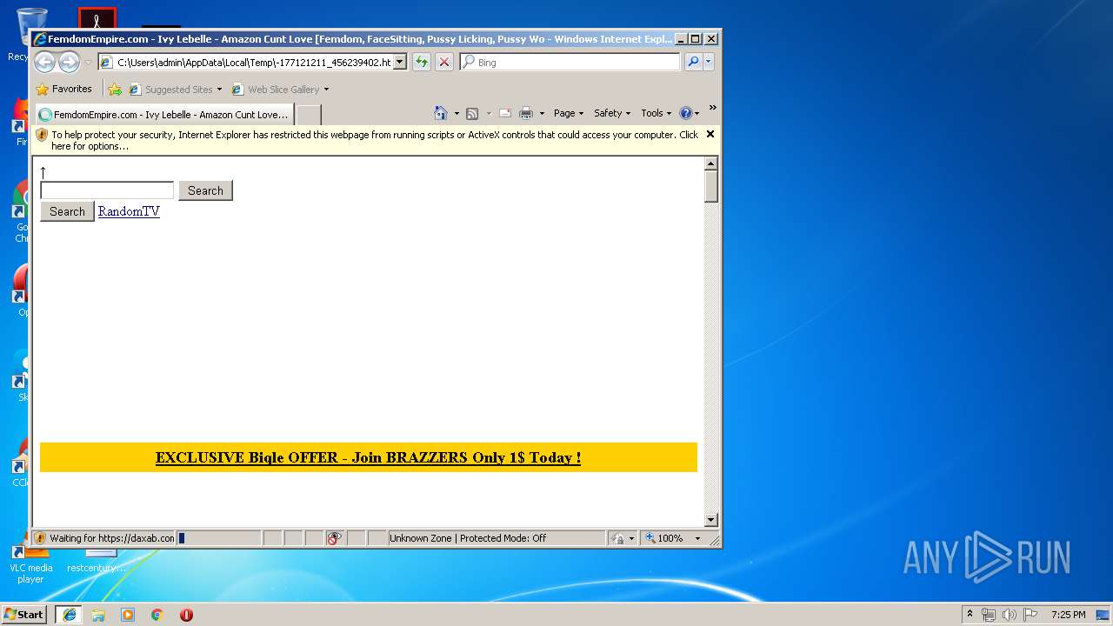The width and height of the screenshot is (1113, 626).
Task: Select the VLC media player desktop icon
Action: (x=30, y=563)
